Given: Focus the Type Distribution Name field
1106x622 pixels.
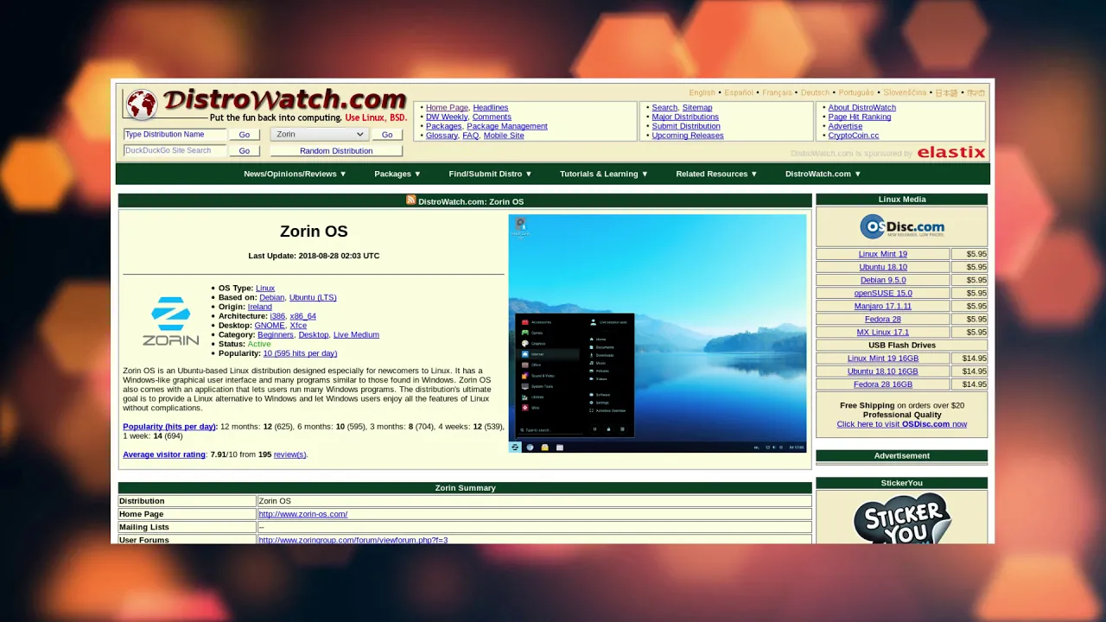Looking at the screenshot, I should click(175, 134).
